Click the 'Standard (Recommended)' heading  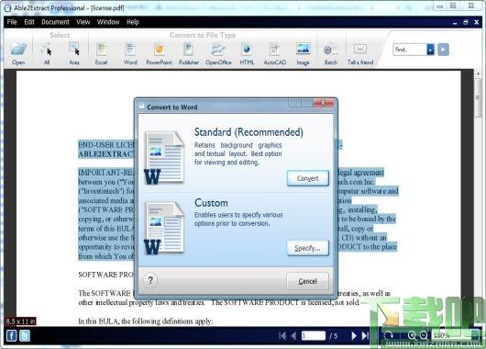[x=249, y=132]
